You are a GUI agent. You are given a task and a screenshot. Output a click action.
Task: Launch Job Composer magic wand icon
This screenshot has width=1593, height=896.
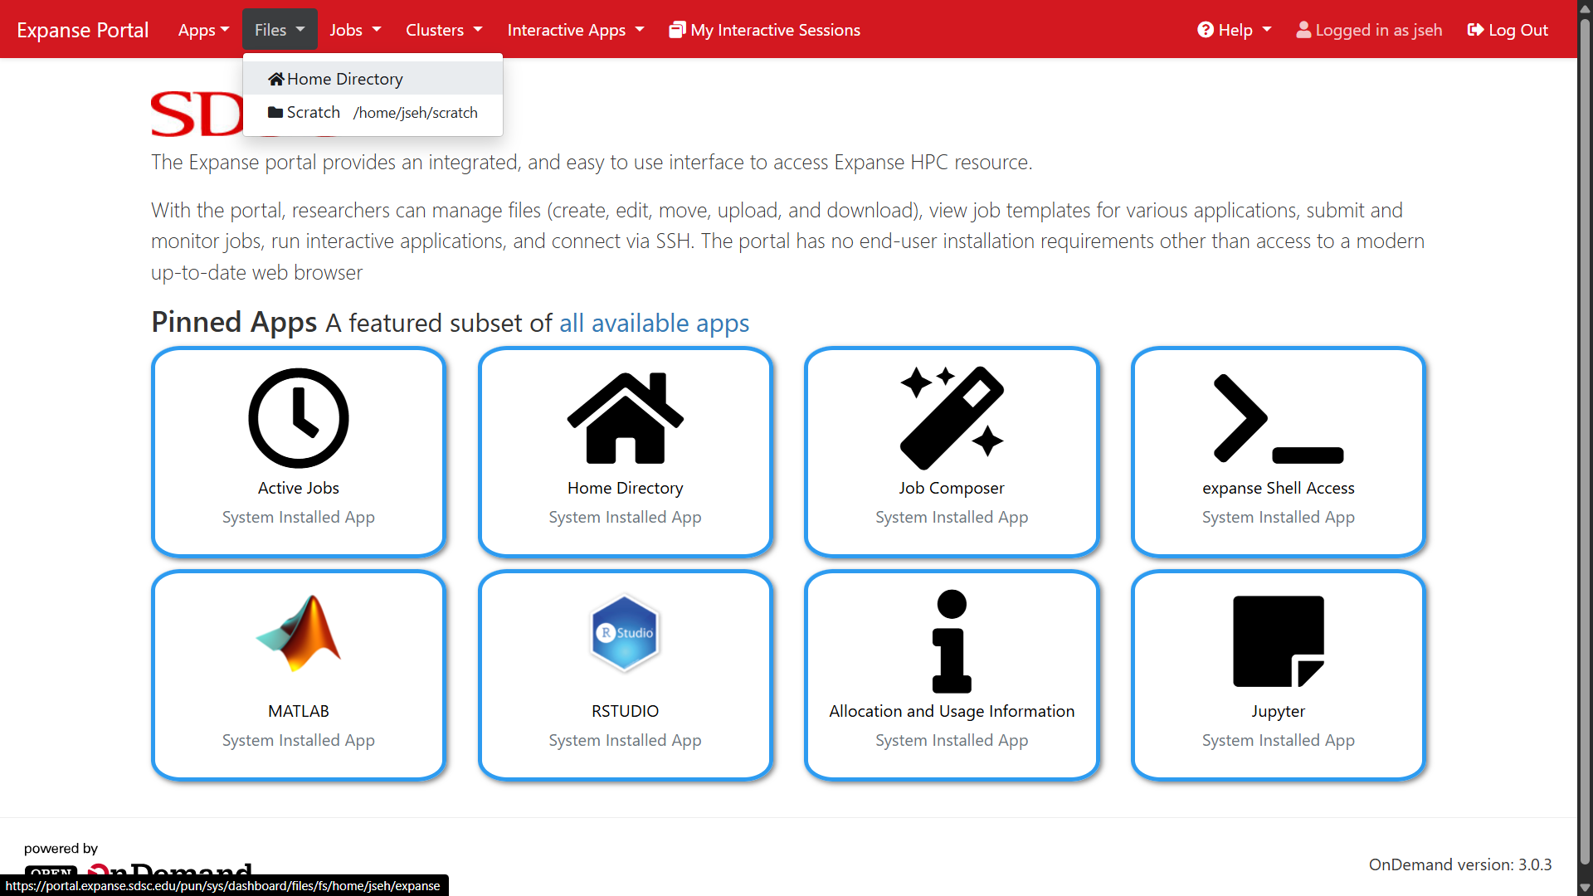click(952, 418)
